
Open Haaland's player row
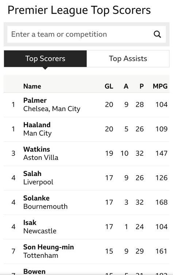pyautogui.click(x=86, y=129)
